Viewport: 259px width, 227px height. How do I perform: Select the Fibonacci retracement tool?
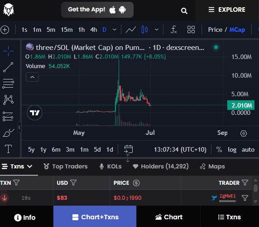click(8, 84)
